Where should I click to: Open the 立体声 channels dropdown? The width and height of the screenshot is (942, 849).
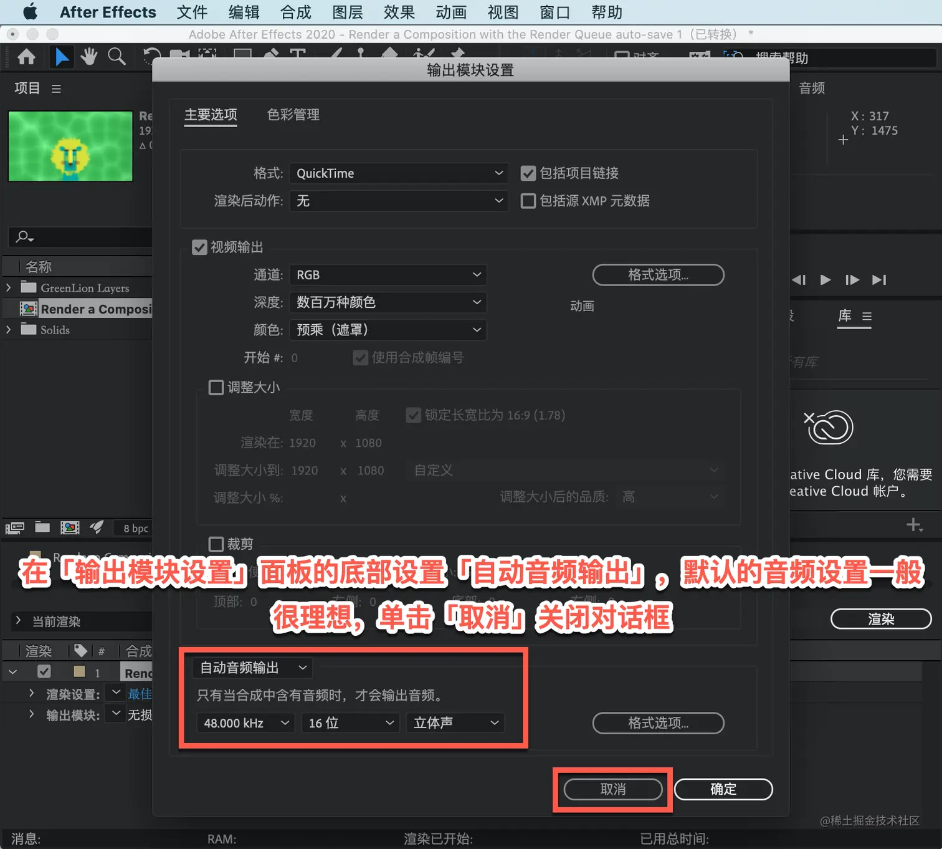click(455, 723)
